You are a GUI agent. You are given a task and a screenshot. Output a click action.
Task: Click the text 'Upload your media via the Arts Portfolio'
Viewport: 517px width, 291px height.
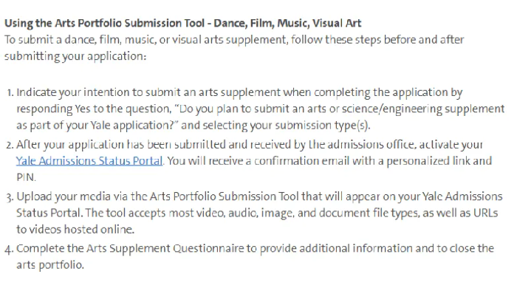(x=116, y=196)
